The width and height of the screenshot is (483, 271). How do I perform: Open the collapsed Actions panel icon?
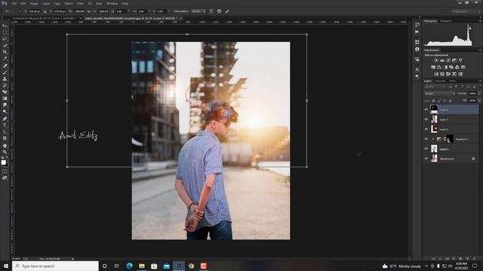(417, 32)
